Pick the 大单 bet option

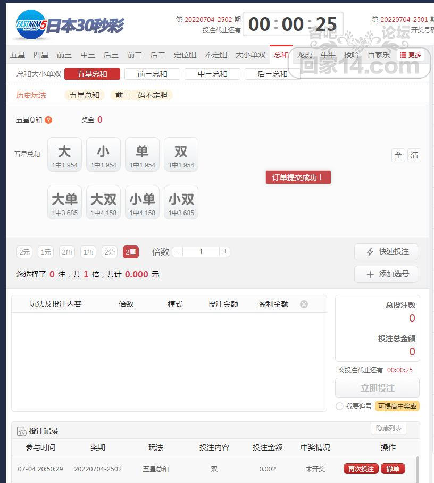(x=65, y=202)
